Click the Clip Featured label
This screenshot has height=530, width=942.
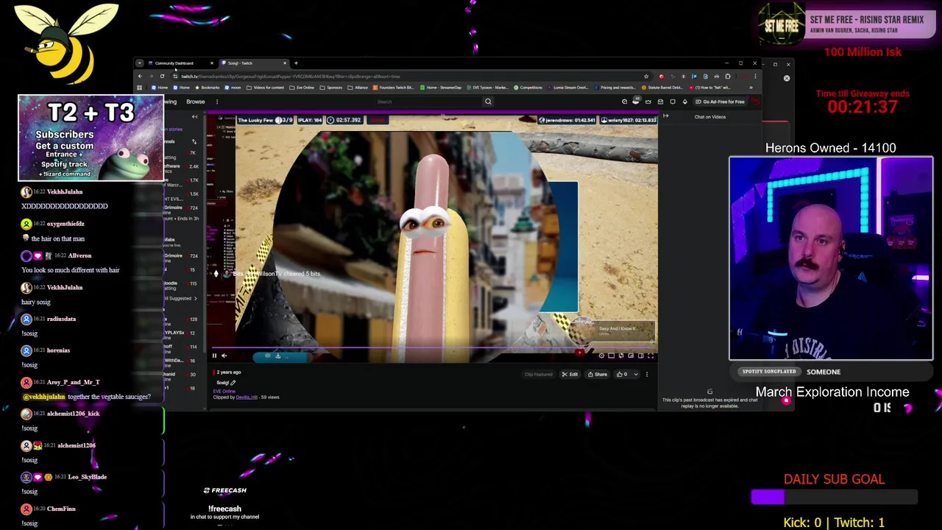(x=538, y=374)
